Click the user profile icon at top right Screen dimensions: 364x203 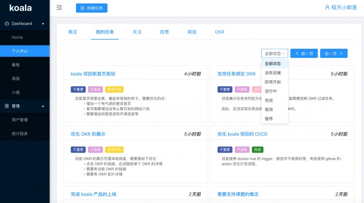(x=327, y=7)
